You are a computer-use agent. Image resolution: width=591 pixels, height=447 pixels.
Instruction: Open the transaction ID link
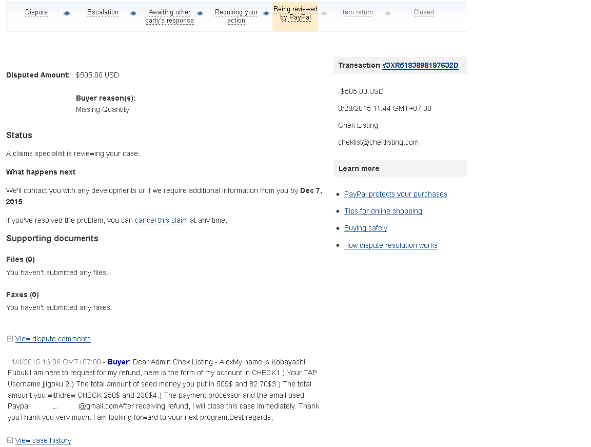point(420,65)
